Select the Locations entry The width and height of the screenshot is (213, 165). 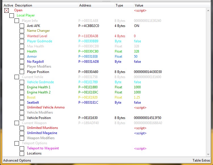34,153
